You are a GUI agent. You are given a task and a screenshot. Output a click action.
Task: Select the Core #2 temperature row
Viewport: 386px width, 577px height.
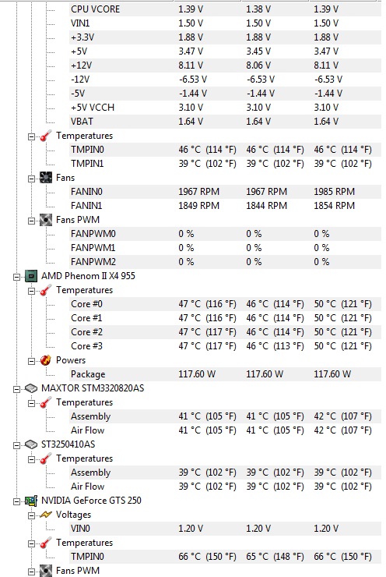tap(225, 332)
